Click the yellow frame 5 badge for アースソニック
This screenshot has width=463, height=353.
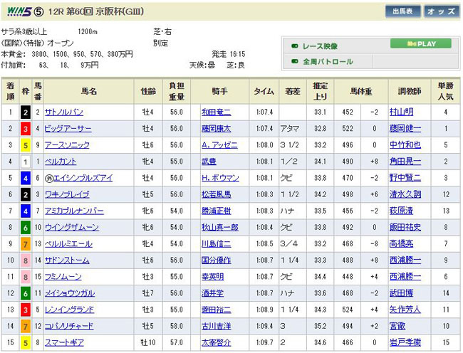point(26,145)
